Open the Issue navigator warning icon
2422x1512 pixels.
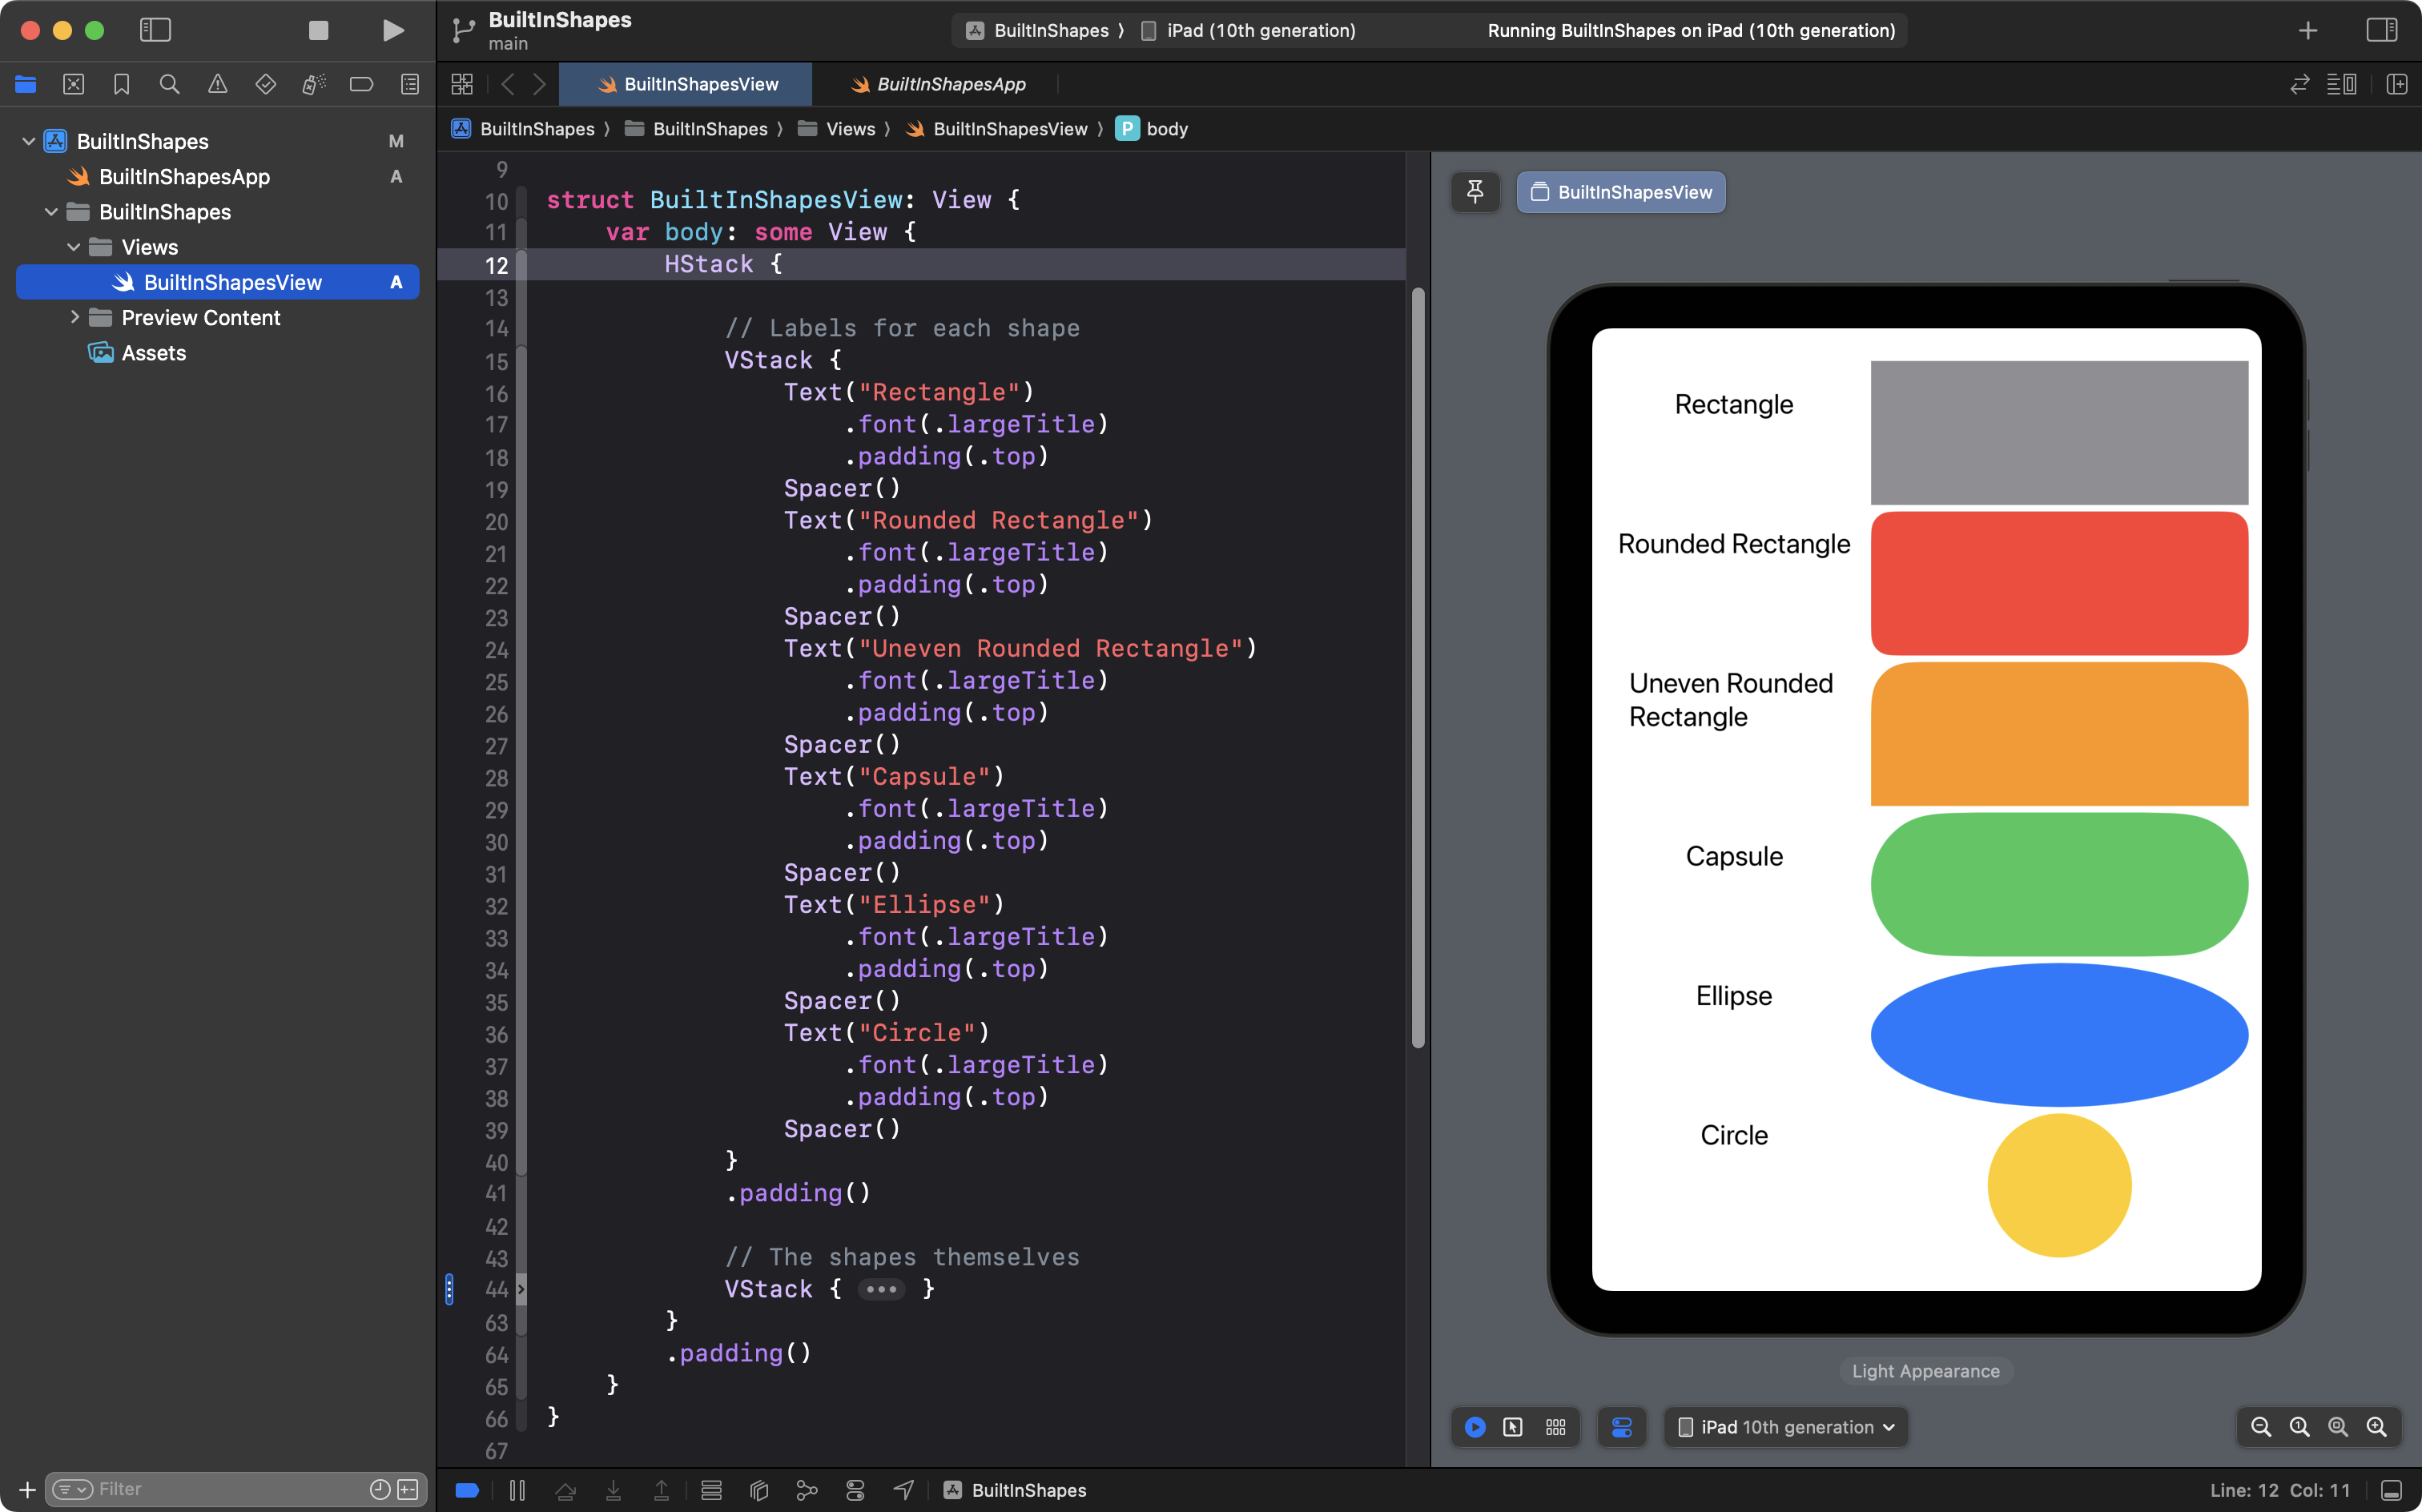[217, 84]
